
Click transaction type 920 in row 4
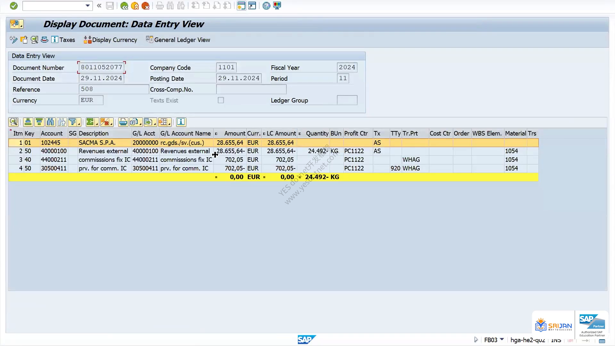point(396,169)
